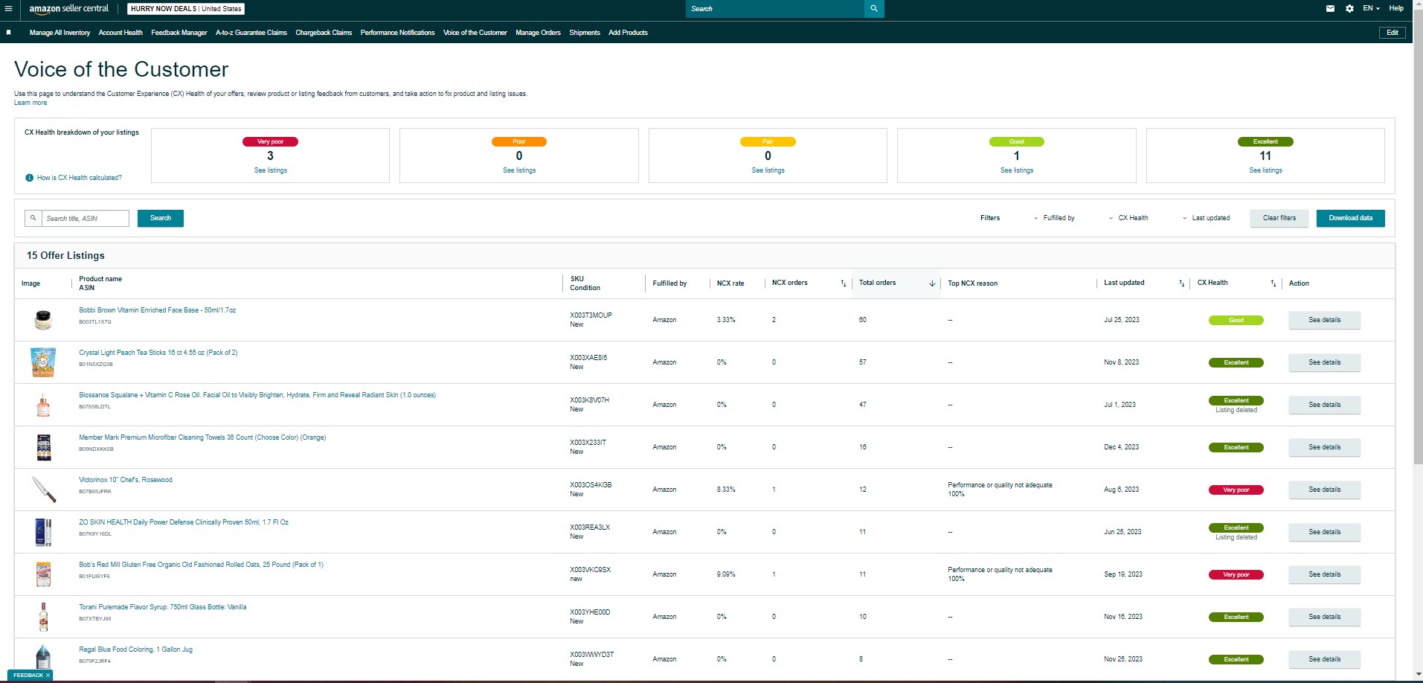Image resolution: width=1423 pixels, height=683 pixels.
Task: Open Feedback Manager
Action: point(179,33)
